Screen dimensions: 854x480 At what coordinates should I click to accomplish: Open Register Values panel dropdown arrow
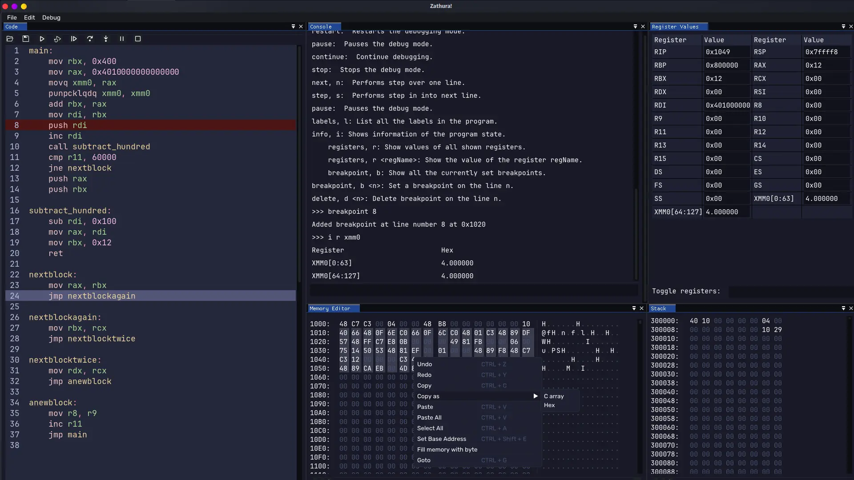click(x=843, y=27)
